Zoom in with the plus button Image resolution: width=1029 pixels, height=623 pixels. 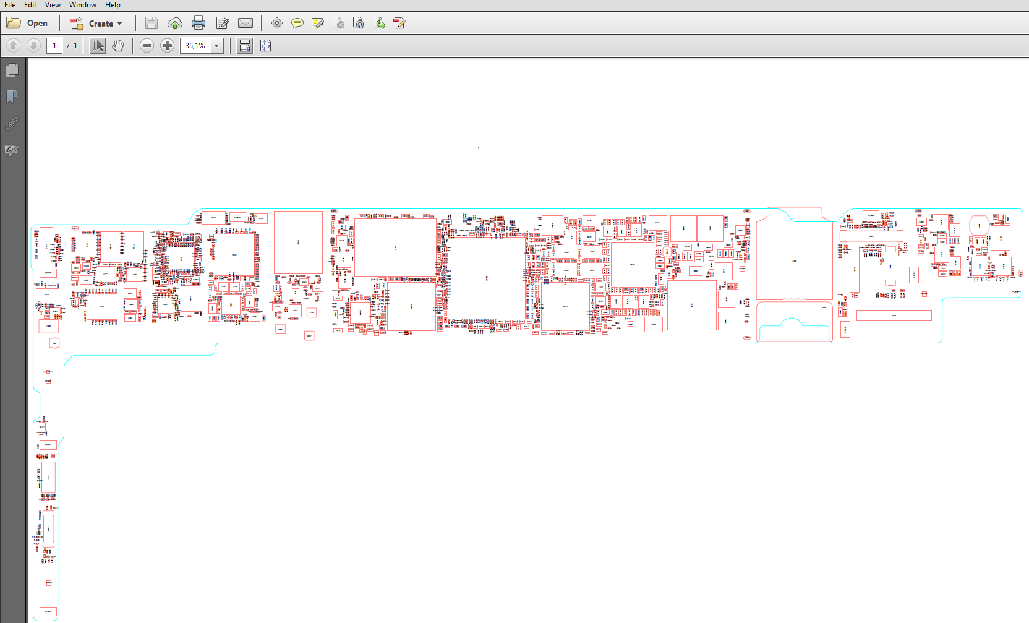click(x=167, y=46)
